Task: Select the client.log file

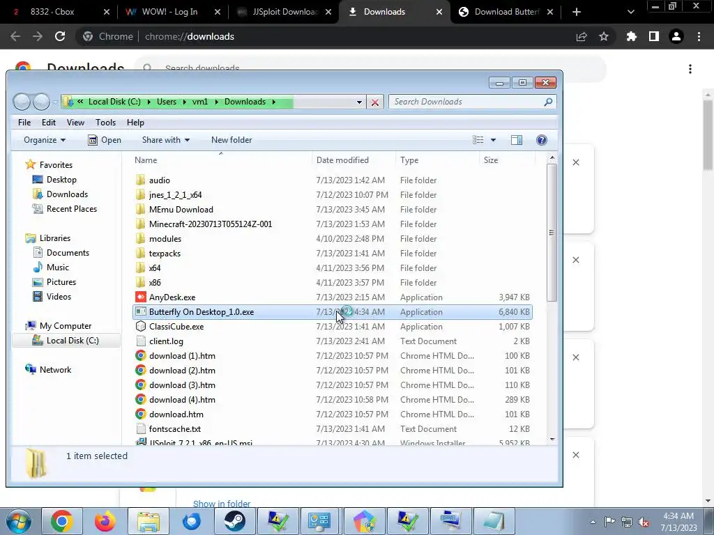Action: [x=166, y=341]
